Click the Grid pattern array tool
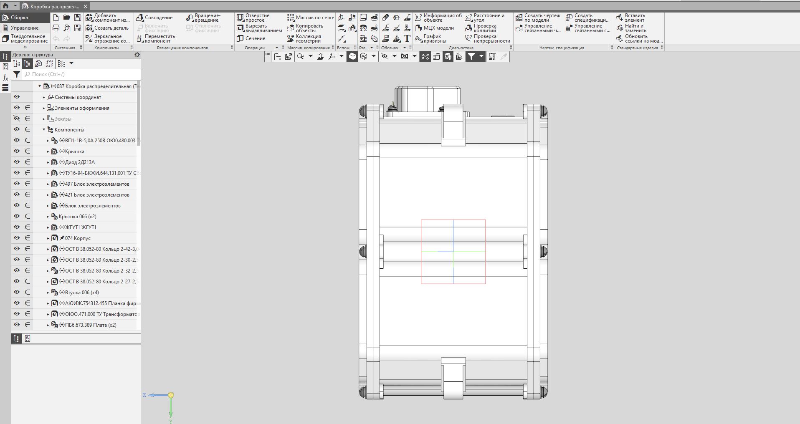Viewport: 800px width, 424px height. click(291, 18)
